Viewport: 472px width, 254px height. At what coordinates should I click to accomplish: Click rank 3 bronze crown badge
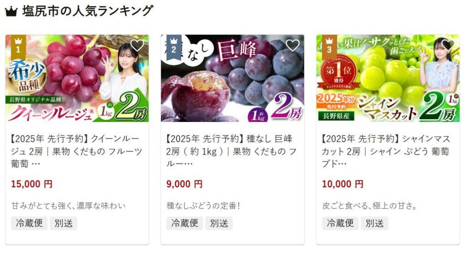coord(330,46)
